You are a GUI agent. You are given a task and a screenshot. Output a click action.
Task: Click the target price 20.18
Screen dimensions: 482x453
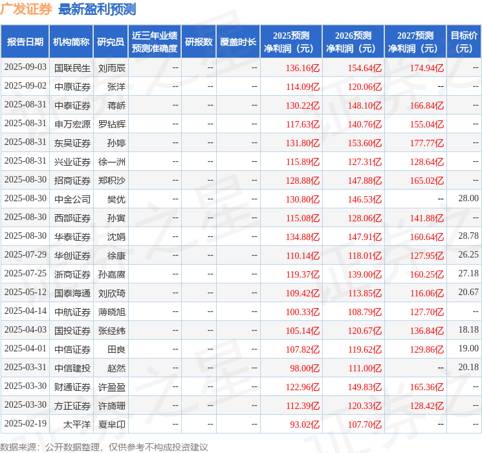click(x=468, y=367)
